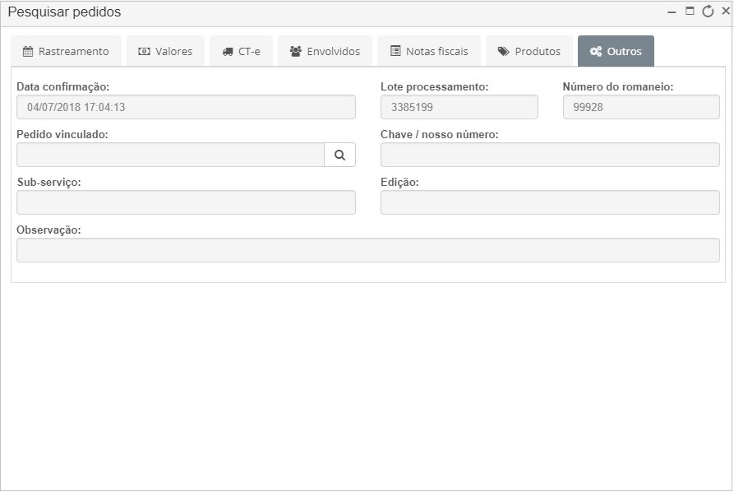Open the Valores tab
Viewport: 734px width, 492px height.
coord(165,51)
